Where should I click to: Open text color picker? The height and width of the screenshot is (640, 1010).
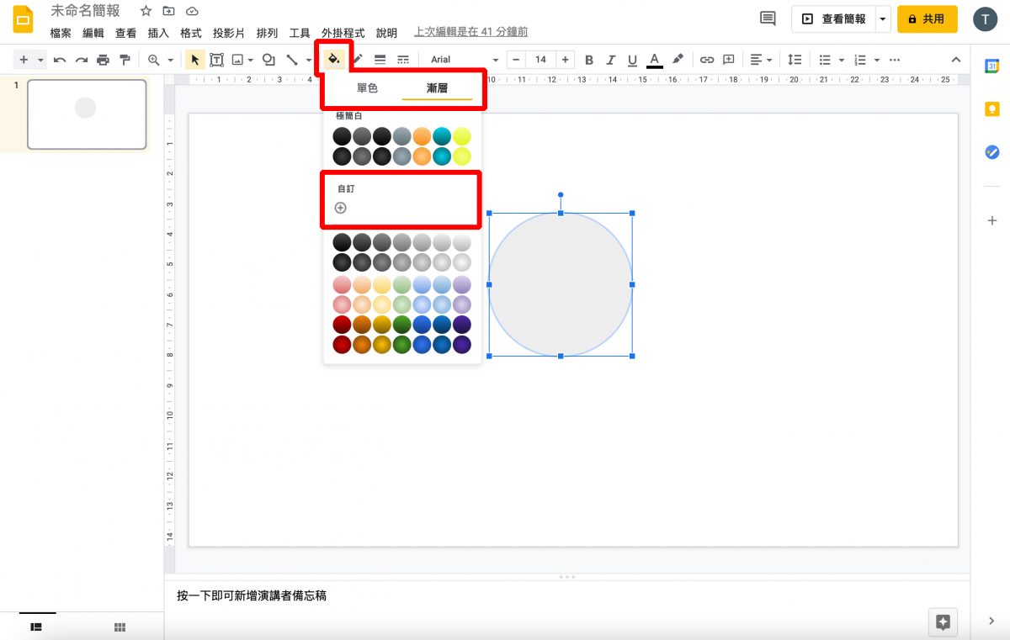[x=655, y=60]
